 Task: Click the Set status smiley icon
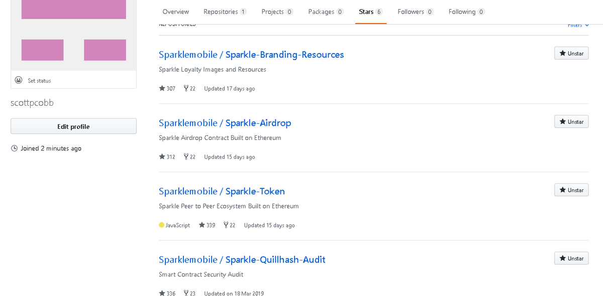pos(19,80)
